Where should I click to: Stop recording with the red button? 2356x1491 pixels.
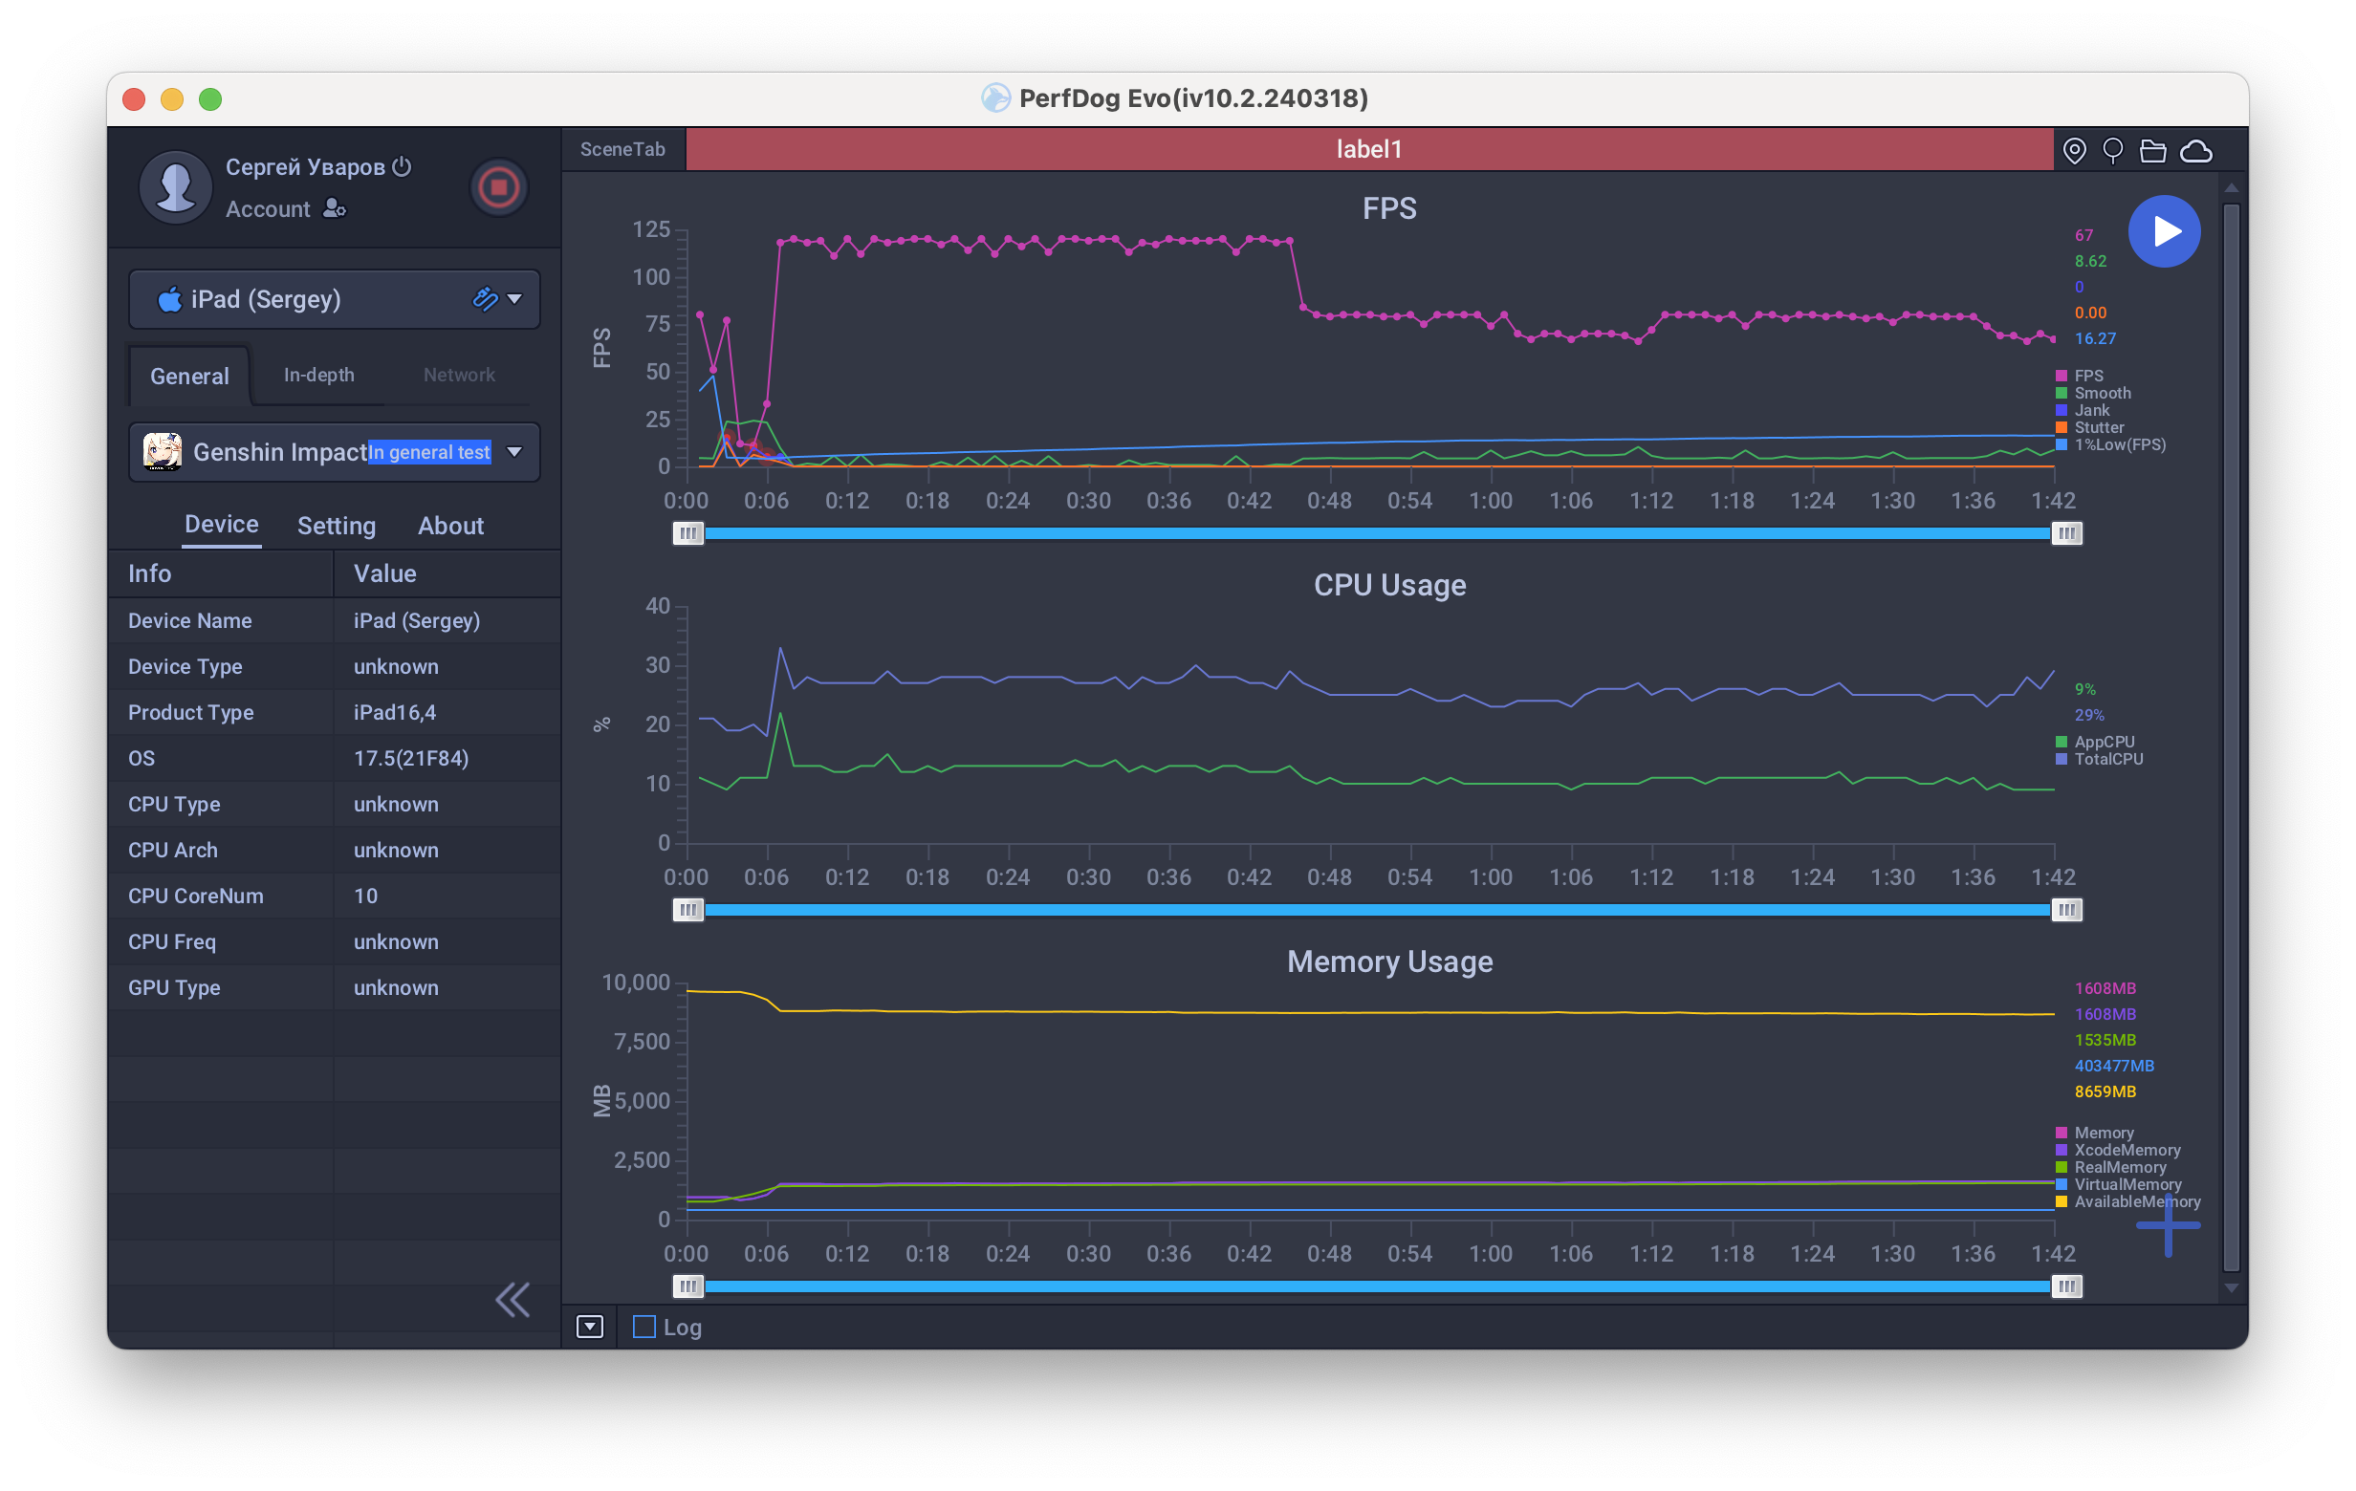point(498,186)
